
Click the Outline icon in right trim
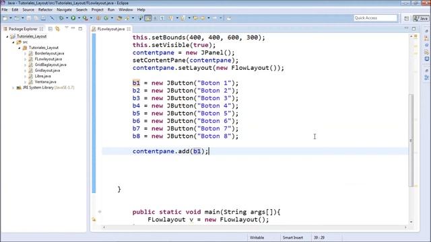[x=426, y=78]
